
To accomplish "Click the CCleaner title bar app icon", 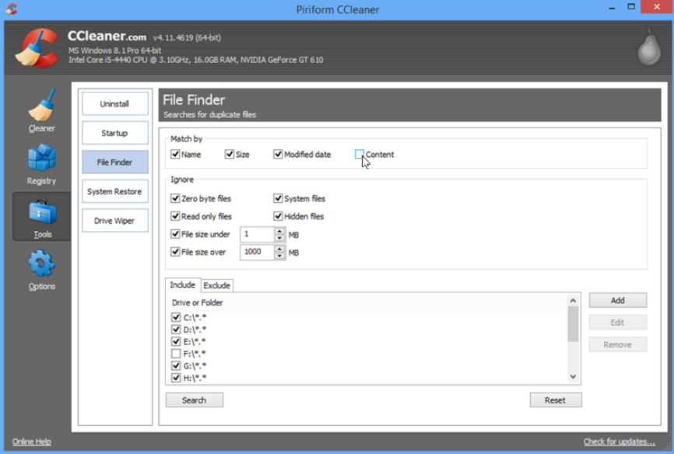I will (12, 9).
